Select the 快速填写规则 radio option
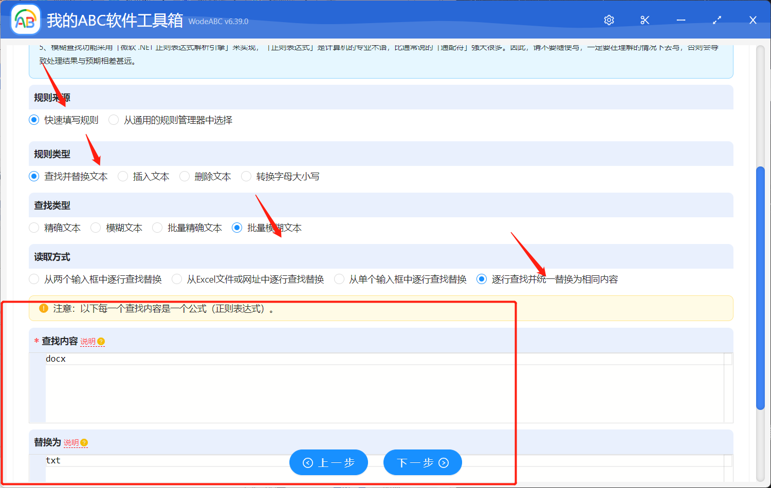The width and height of the screenshot is (771, 488). coord(34,120)
